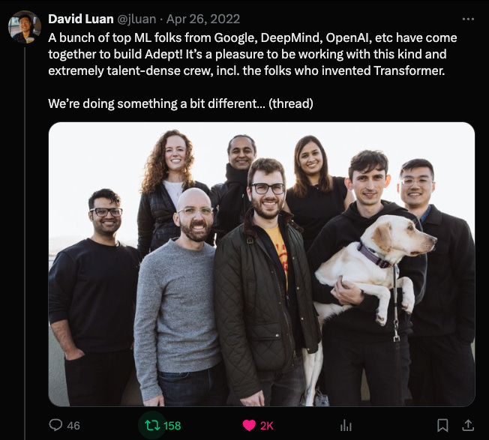Undo the retweet using the green arrows icon
489x440 pixels.
152,425
